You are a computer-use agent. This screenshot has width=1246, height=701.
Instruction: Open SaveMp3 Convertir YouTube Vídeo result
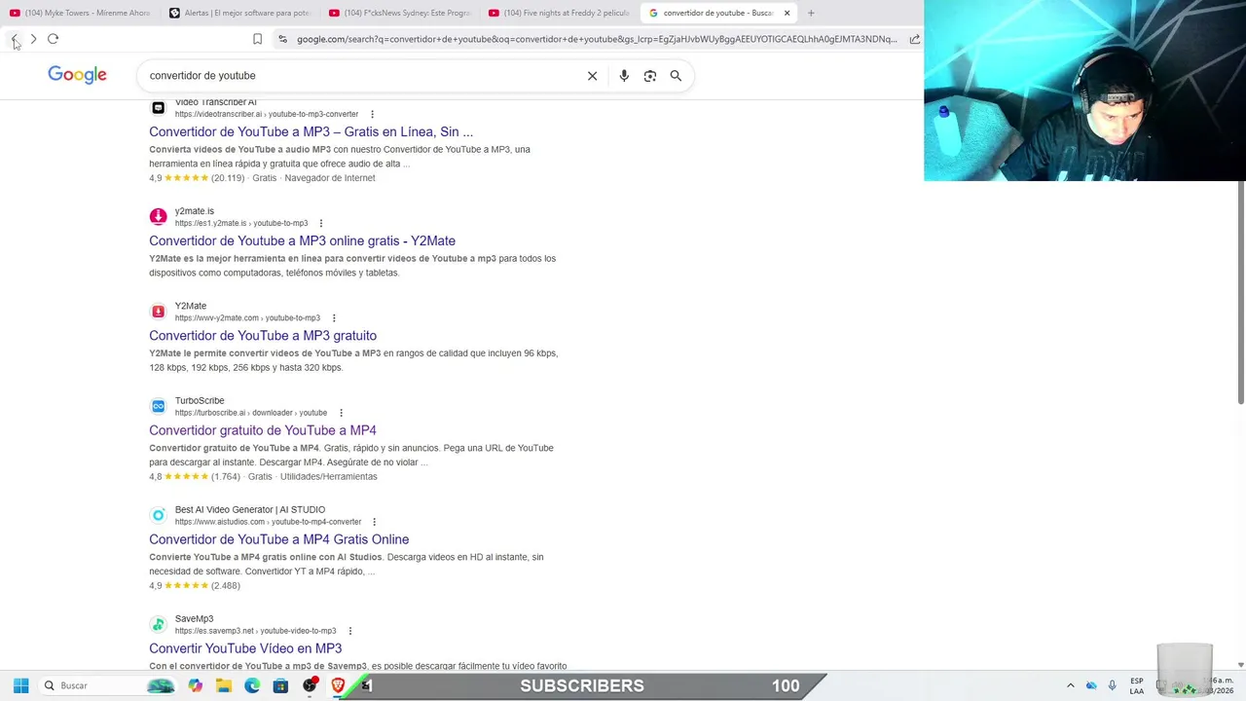(x=245, y=648)
